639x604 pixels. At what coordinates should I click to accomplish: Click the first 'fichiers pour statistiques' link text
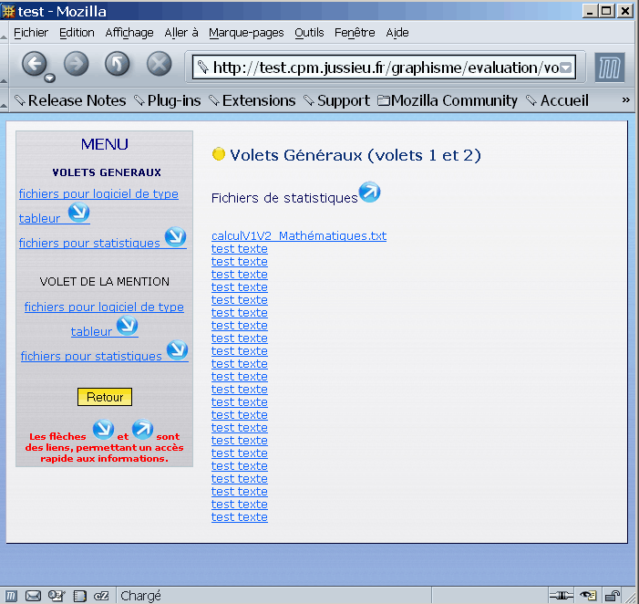click(x=89, y=243)
